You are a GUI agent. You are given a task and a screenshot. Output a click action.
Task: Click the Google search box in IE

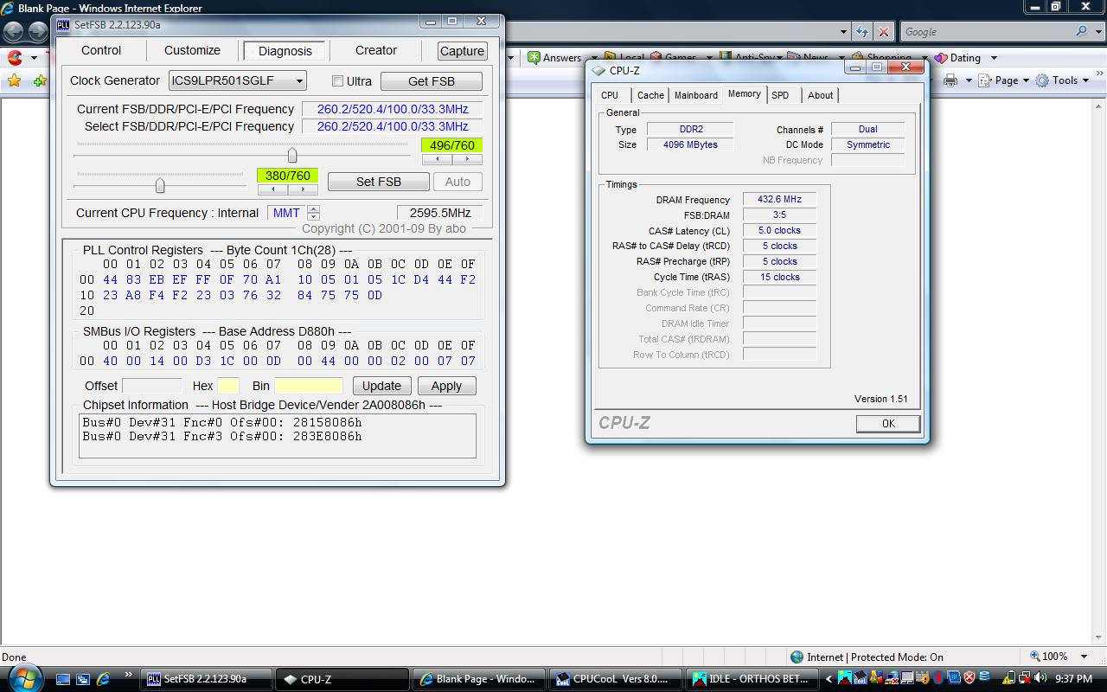click(x=987, y=32)
